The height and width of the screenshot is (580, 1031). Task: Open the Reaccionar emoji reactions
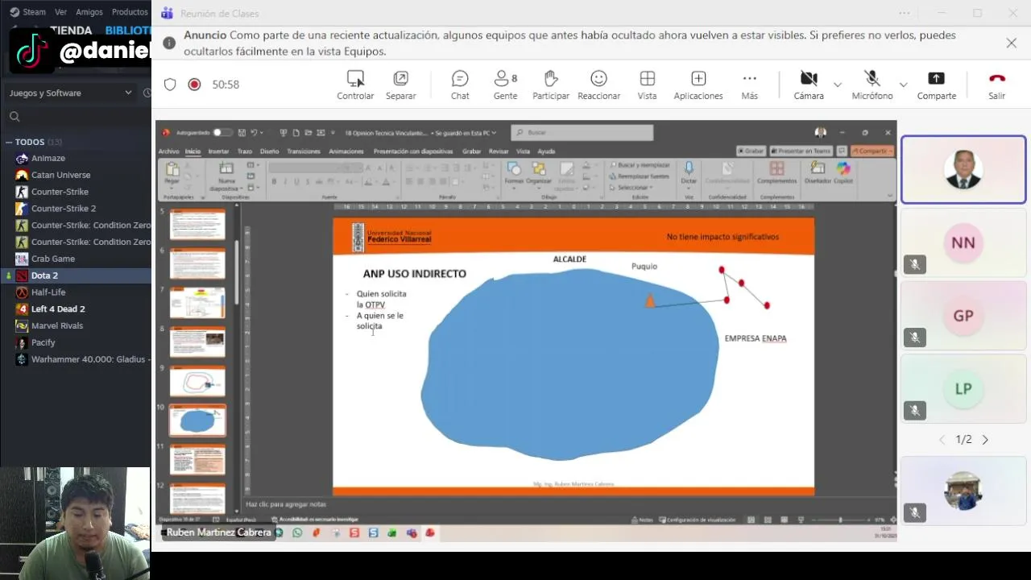click(598, 85)
